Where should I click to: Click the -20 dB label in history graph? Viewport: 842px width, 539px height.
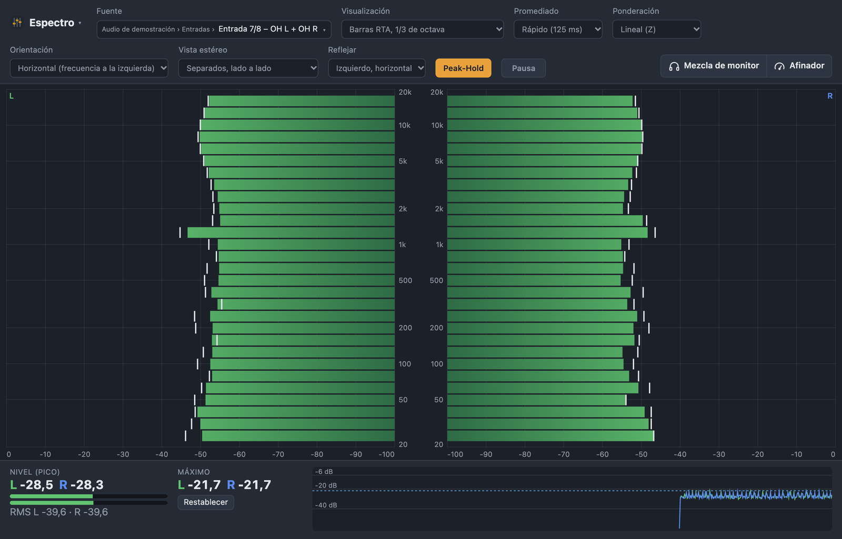click(326, 485)
